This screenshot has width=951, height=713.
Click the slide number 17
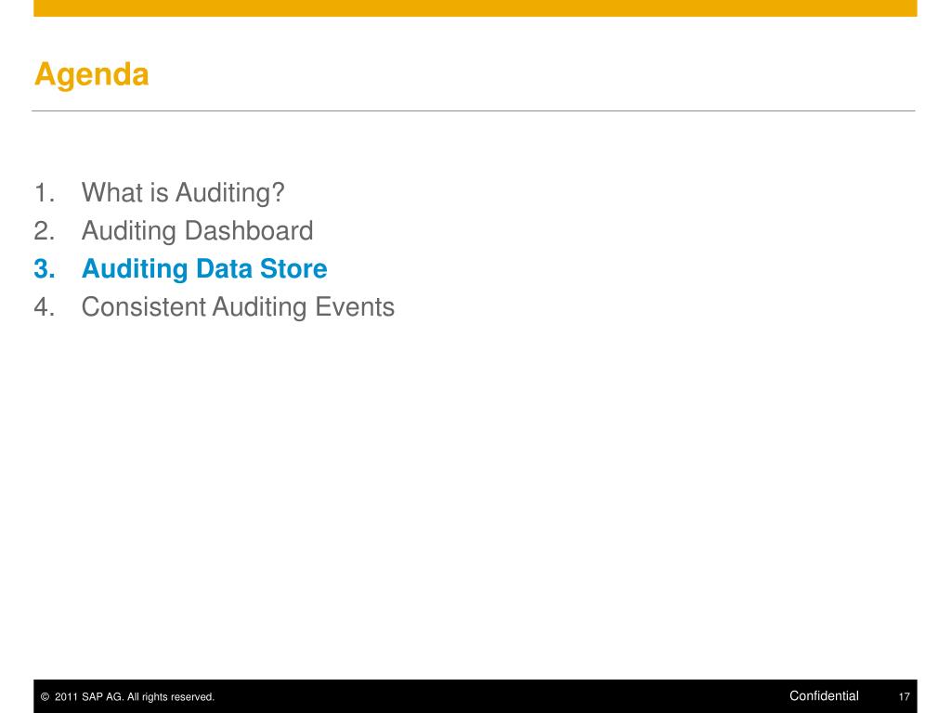[x=904, y=697]
